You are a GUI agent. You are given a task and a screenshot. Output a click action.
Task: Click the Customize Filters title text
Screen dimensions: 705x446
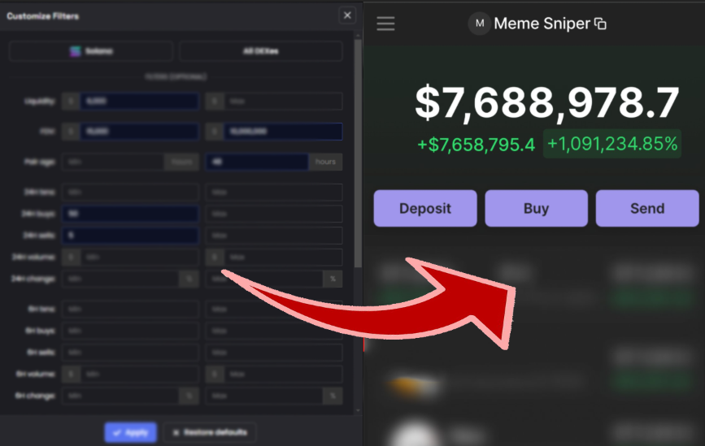43,16
